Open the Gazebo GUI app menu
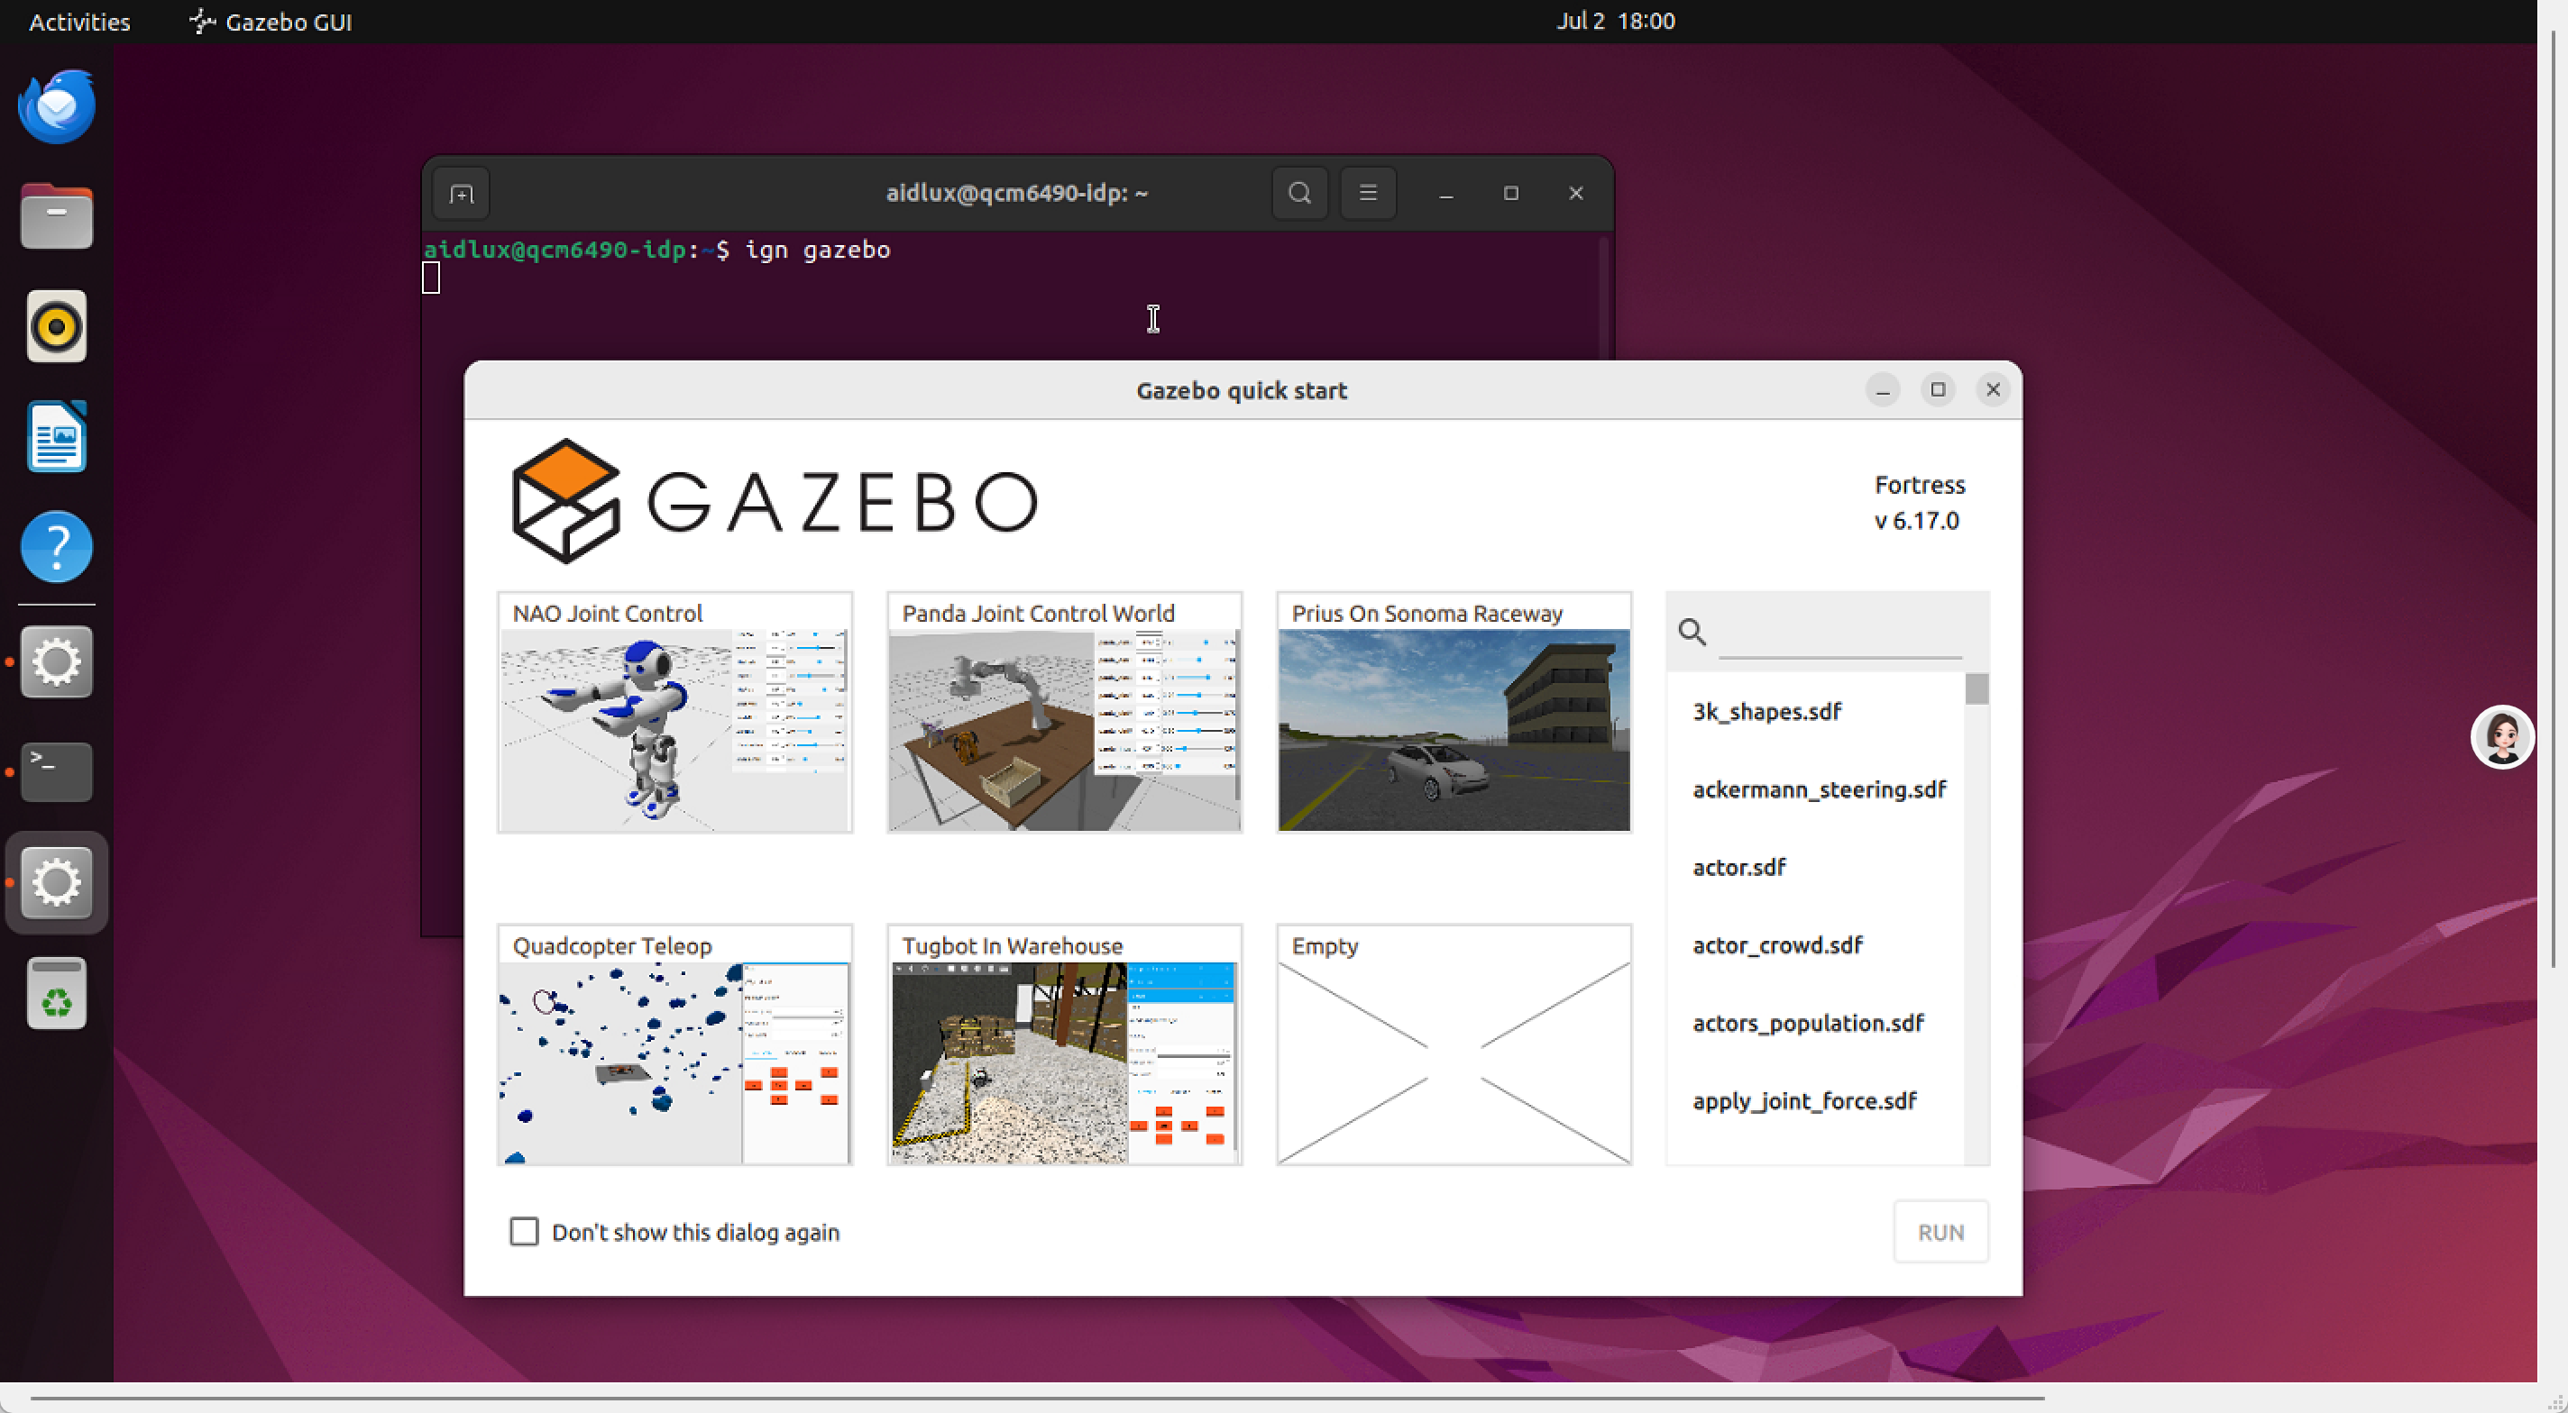Viewport: 2568px width, 1413px height. click(271, 21)
